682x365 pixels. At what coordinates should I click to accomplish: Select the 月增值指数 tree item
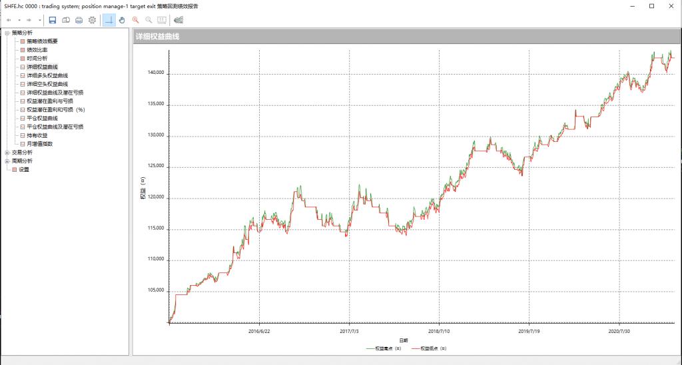point(39,144)
